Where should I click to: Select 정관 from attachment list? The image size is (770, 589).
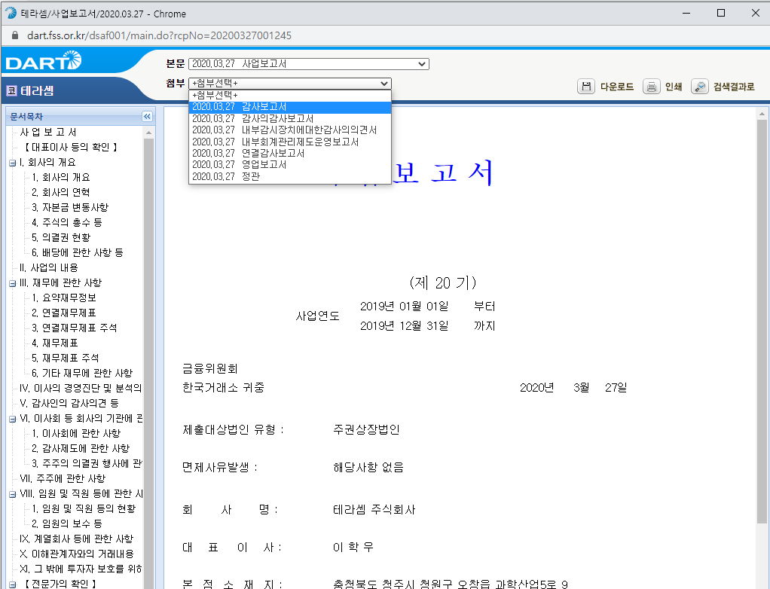(290, 176)
